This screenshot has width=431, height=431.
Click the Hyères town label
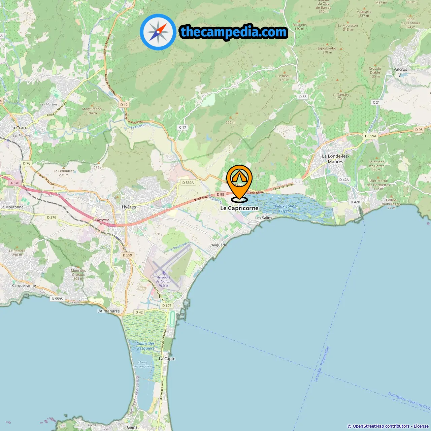click(129, 207)
